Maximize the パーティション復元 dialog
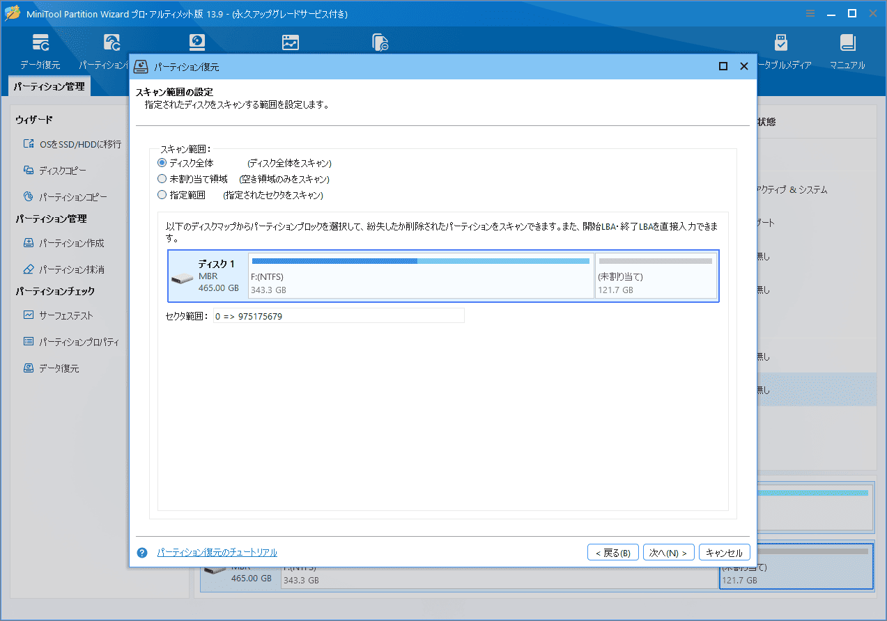This screenshot has height=621, width=887. coord(723,67)
